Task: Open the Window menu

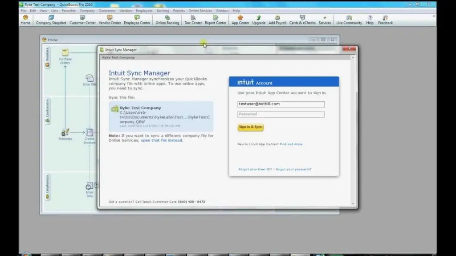Action: [222, 11]
